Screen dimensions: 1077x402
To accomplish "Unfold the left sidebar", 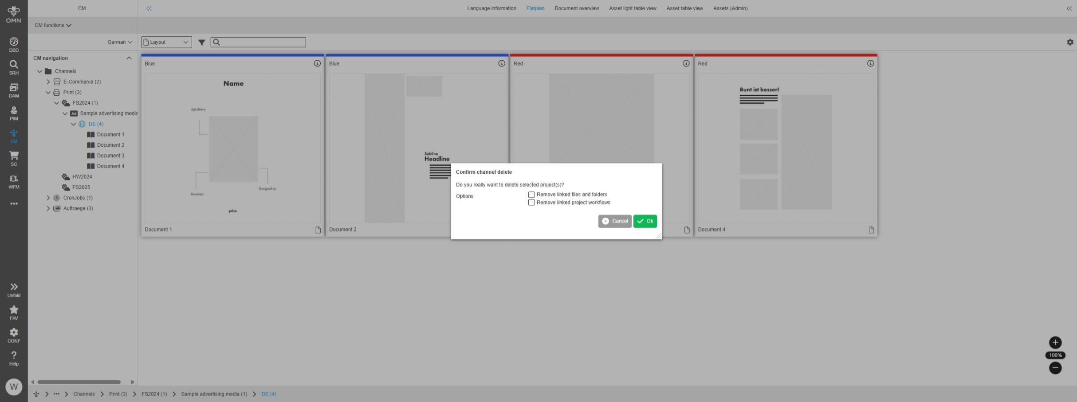I will (14, 290).
